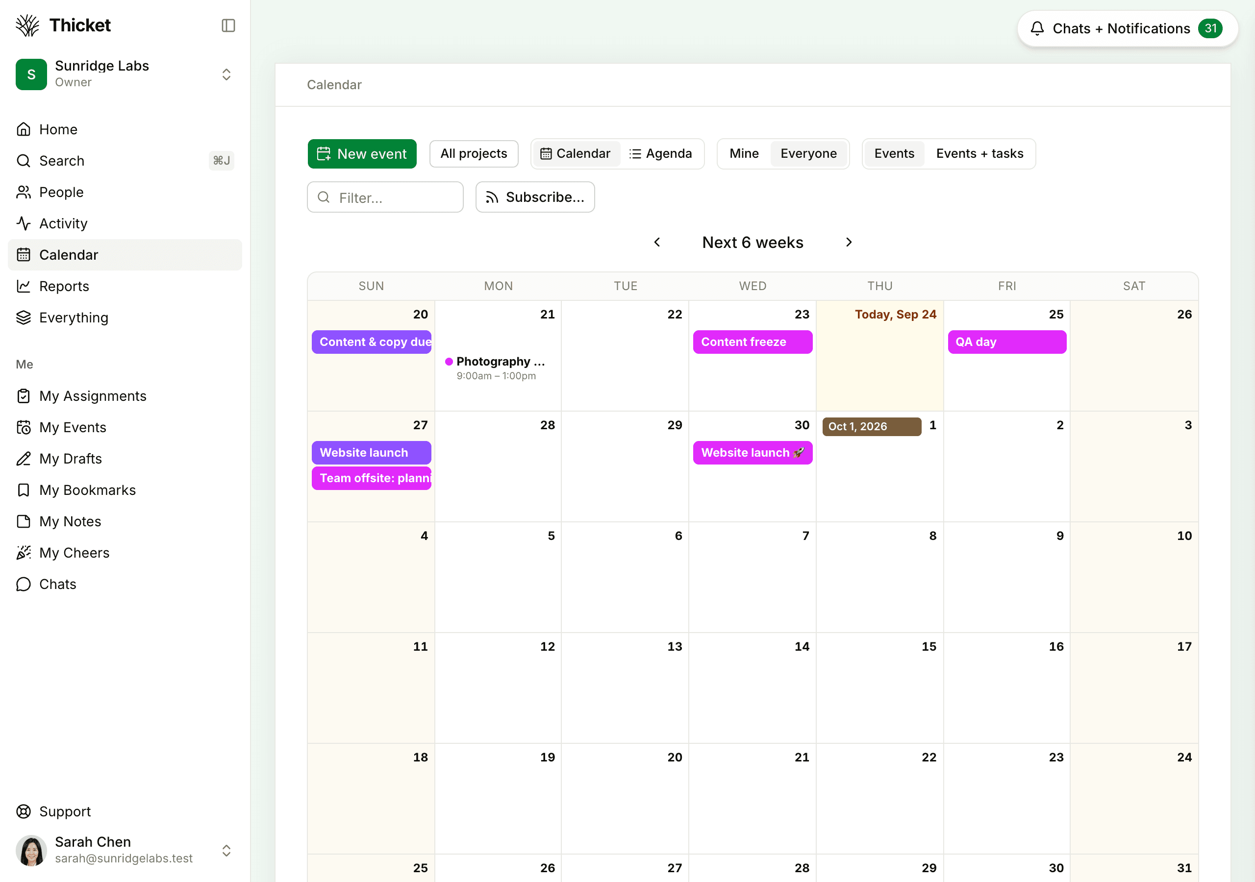Open Content freeze event

pyautogui.click(x=753, y=342)
